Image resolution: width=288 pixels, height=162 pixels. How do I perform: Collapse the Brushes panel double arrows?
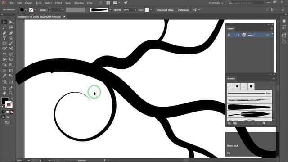tap(270, 74)
